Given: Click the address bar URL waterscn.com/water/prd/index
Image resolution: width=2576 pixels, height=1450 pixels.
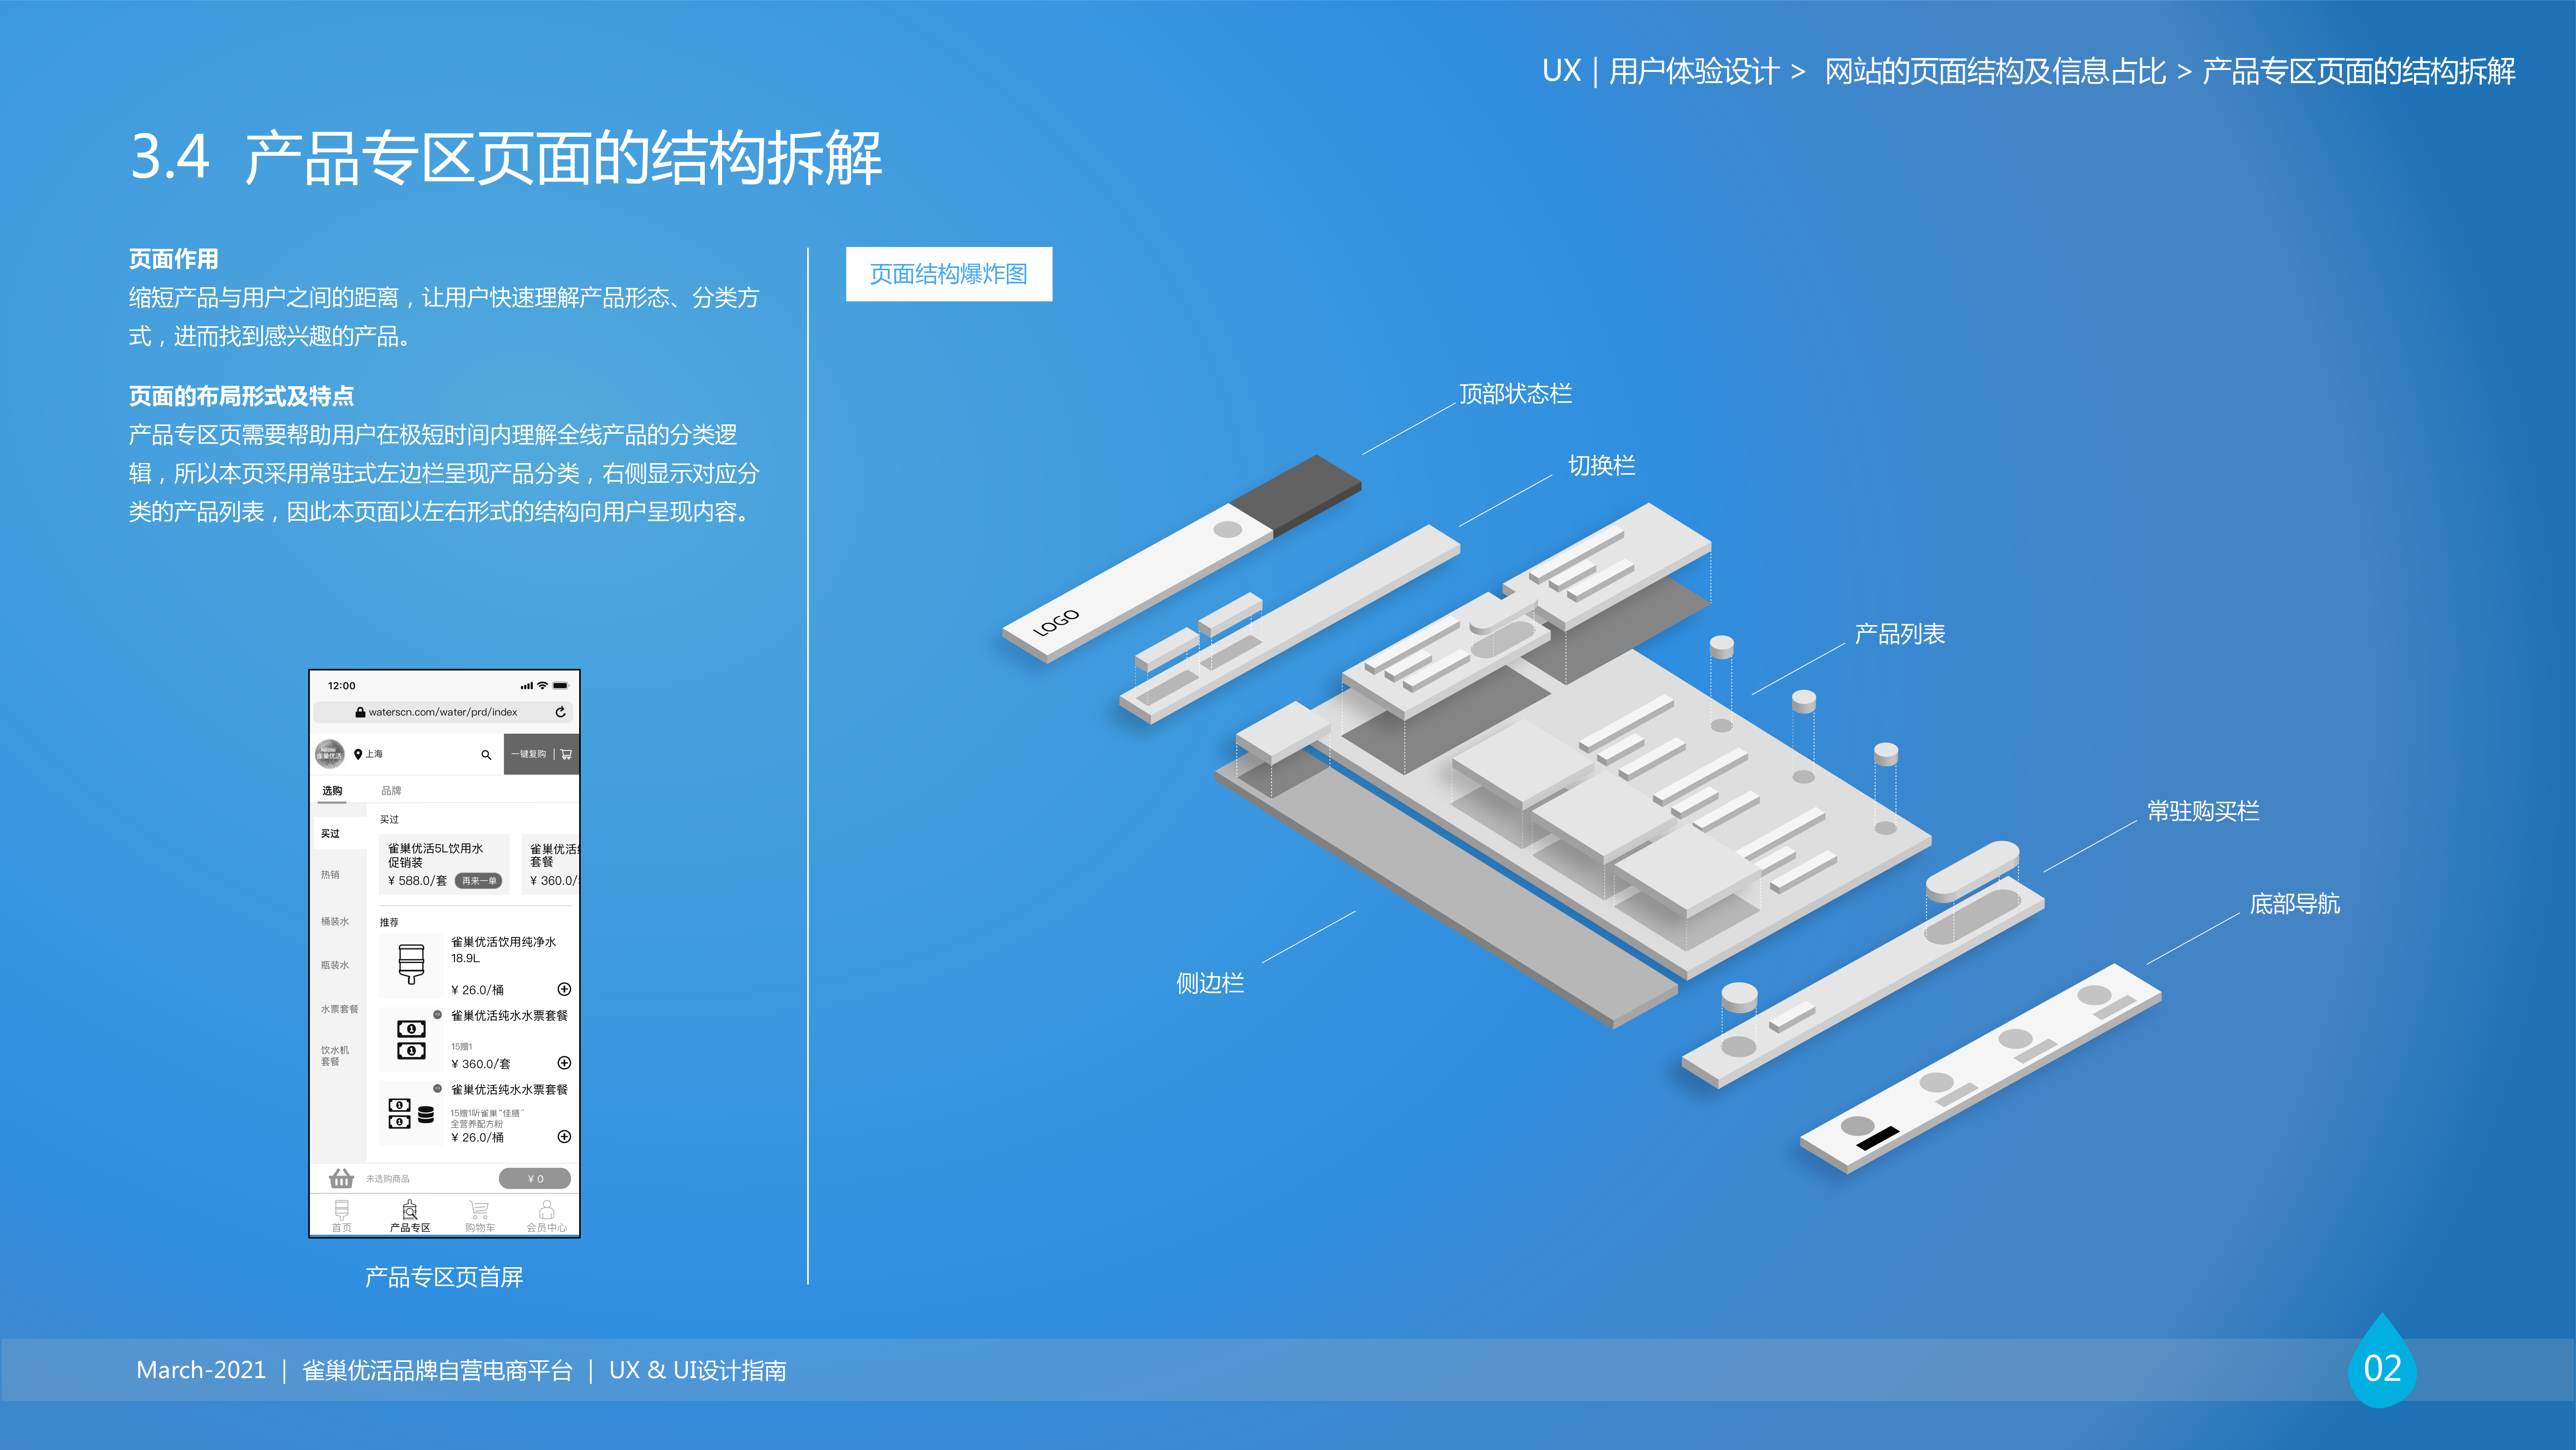Looking at the screenshot, I should [443, 712].
